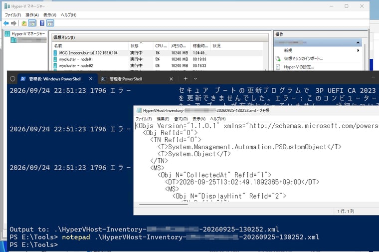
Task: Open Notepad 書式(O) menu
Action: [181, 119]
